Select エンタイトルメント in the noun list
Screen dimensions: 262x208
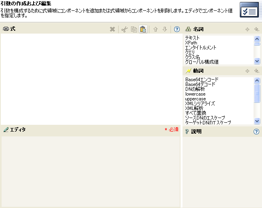[200, 48]
